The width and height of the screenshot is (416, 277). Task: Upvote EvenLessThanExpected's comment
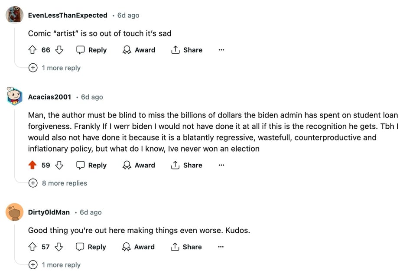coord(32,50)
